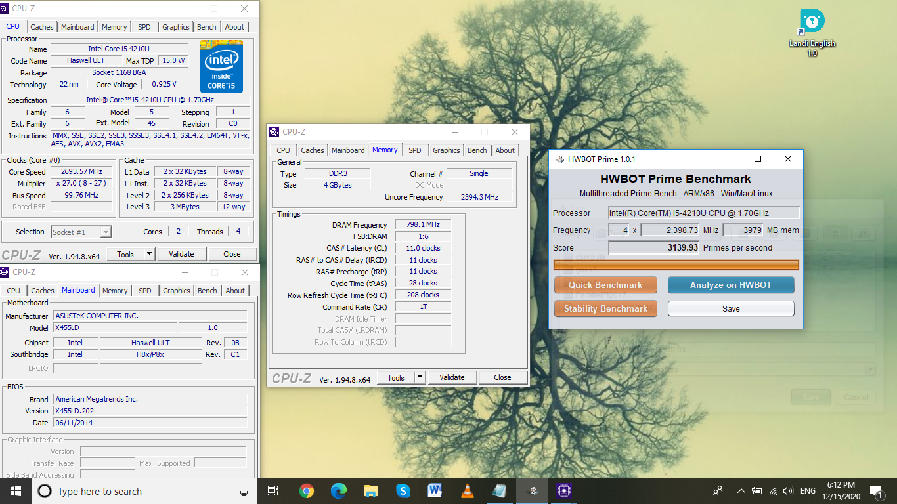
Task: Select About tab in Mainboard CPU-Z window
Action: coord(235,291)
